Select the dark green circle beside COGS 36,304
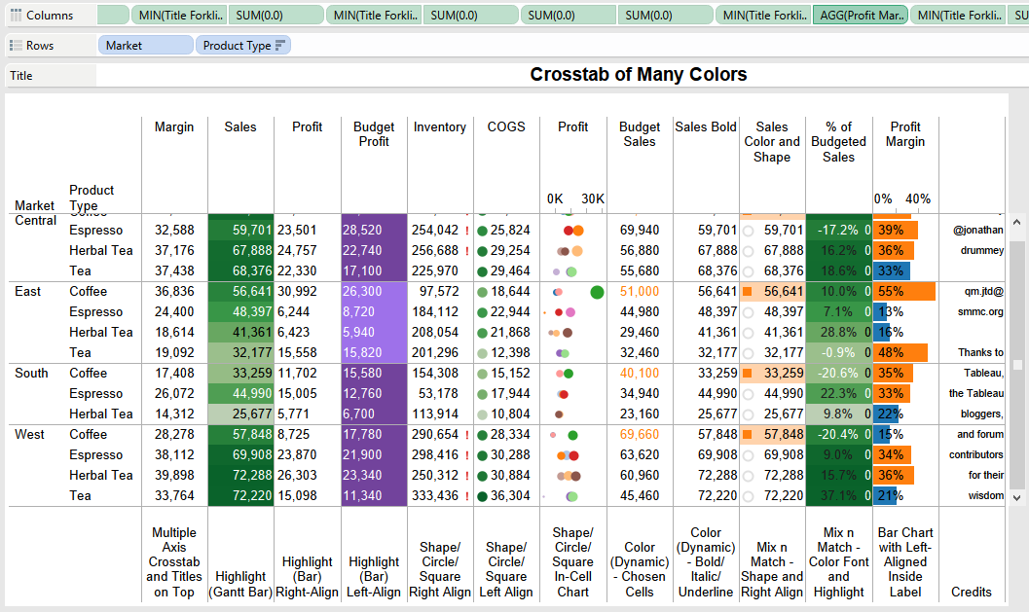1029x612 pixels. coord(482,496)
